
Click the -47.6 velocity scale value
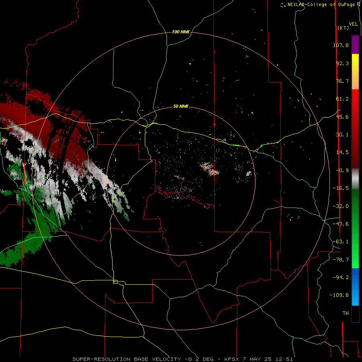pyautogui.click(x=341, y=224)
